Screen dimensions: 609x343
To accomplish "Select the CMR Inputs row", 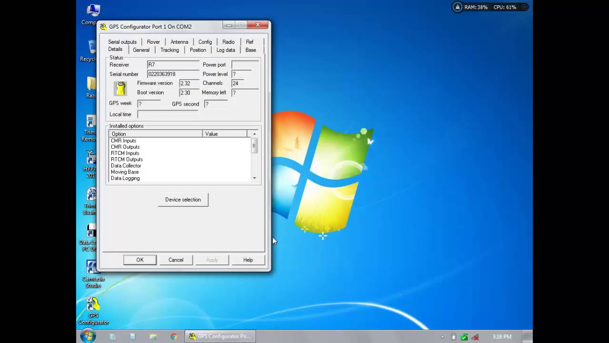I will [179, 141].
